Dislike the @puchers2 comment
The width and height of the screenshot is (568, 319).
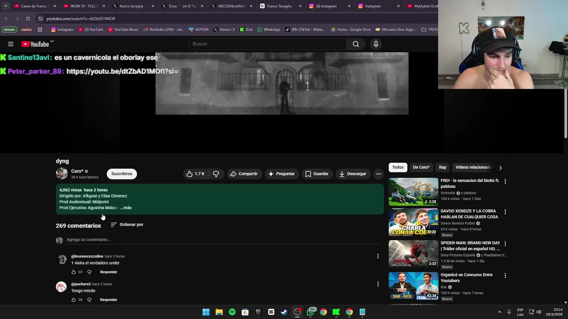click(x=89, y=300)
